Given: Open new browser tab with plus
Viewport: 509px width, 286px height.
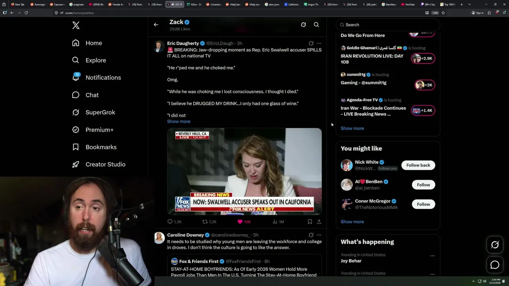Looking at the screenshot, I should (x=461, y=4).
